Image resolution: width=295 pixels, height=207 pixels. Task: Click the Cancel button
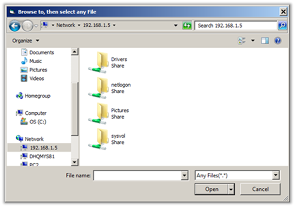pyautogui.click(x=260, y=189)
